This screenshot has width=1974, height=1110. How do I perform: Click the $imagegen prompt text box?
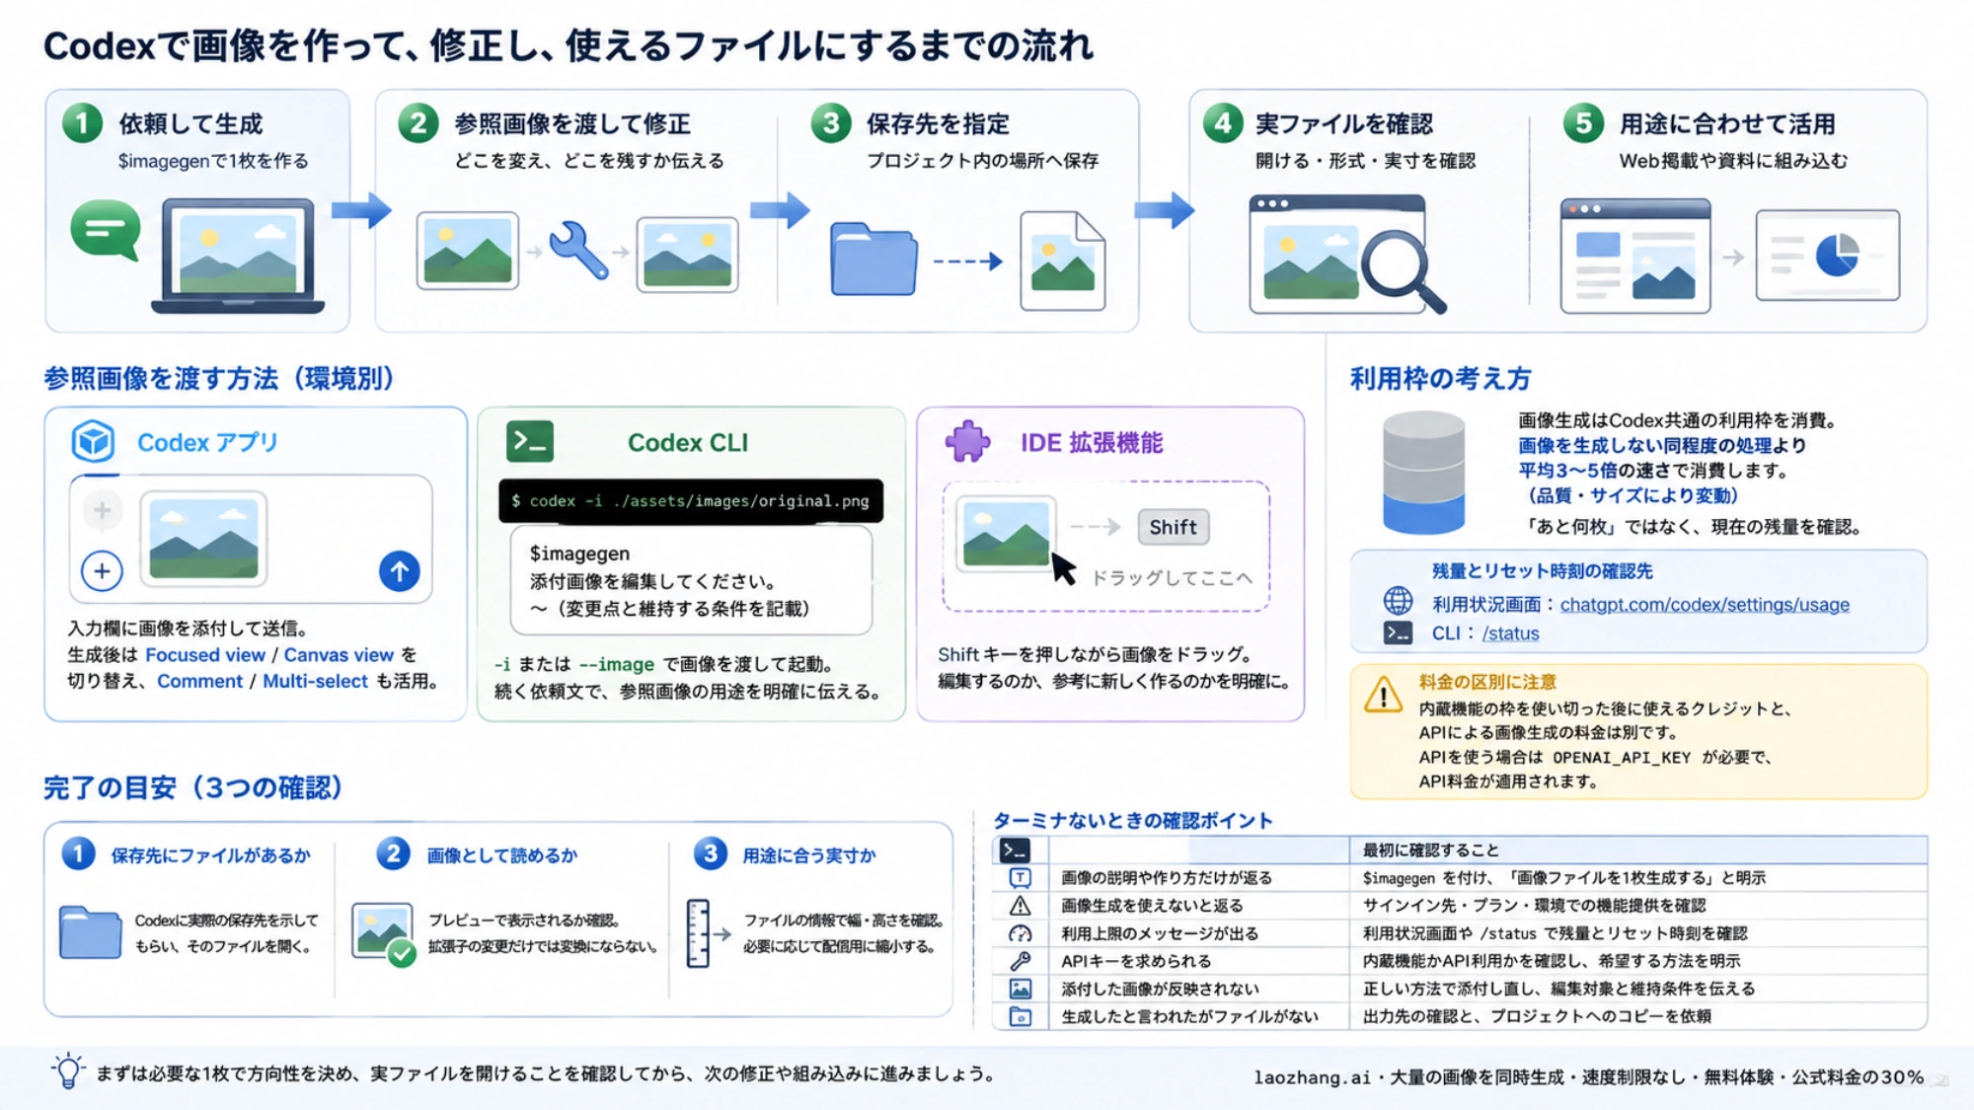[x=691, y=580]
